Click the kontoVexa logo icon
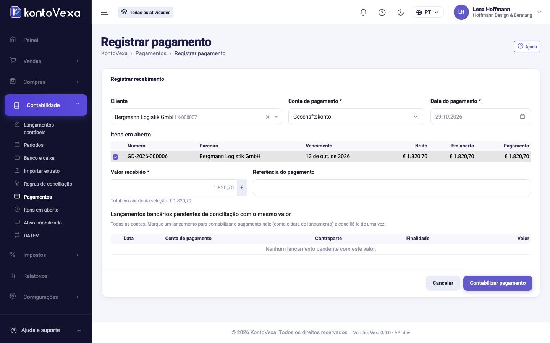550x343 pixels. pos(16,12)
